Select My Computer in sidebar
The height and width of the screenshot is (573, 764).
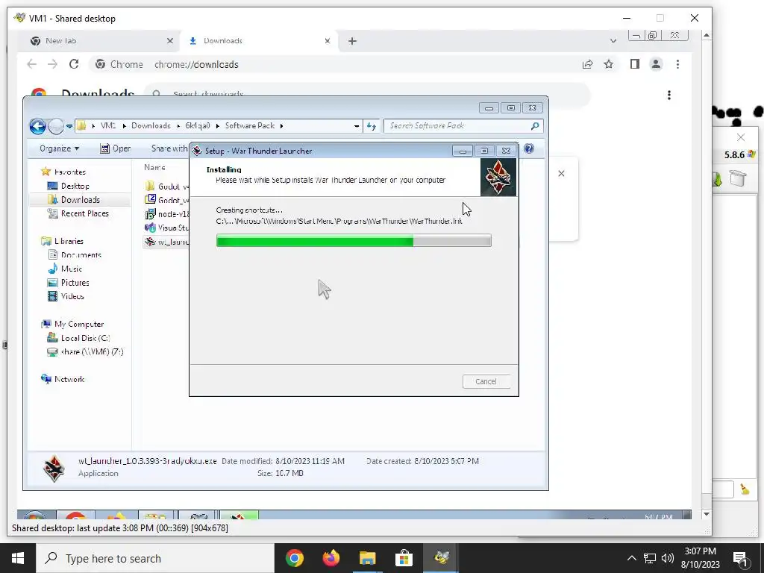[78, 324]
